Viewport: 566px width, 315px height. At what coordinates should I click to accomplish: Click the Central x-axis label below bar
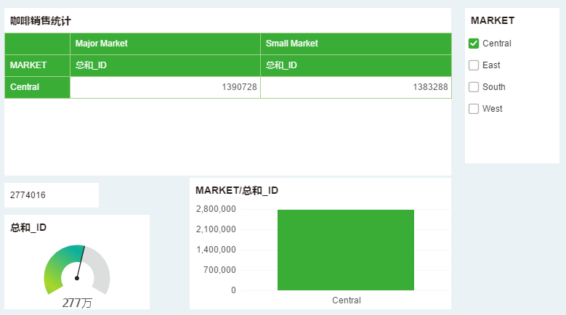[346, 300]
